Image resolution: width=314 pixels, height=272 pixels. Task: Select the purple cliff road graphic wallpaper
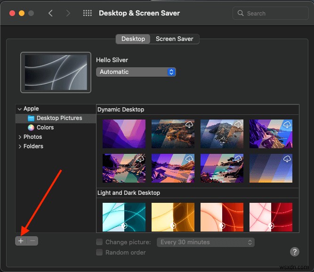coord(271,134)
